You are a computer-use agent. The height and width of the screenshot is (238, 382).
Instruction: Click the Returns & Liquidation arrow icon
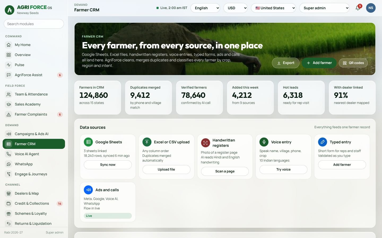click(x=9, y=223)
